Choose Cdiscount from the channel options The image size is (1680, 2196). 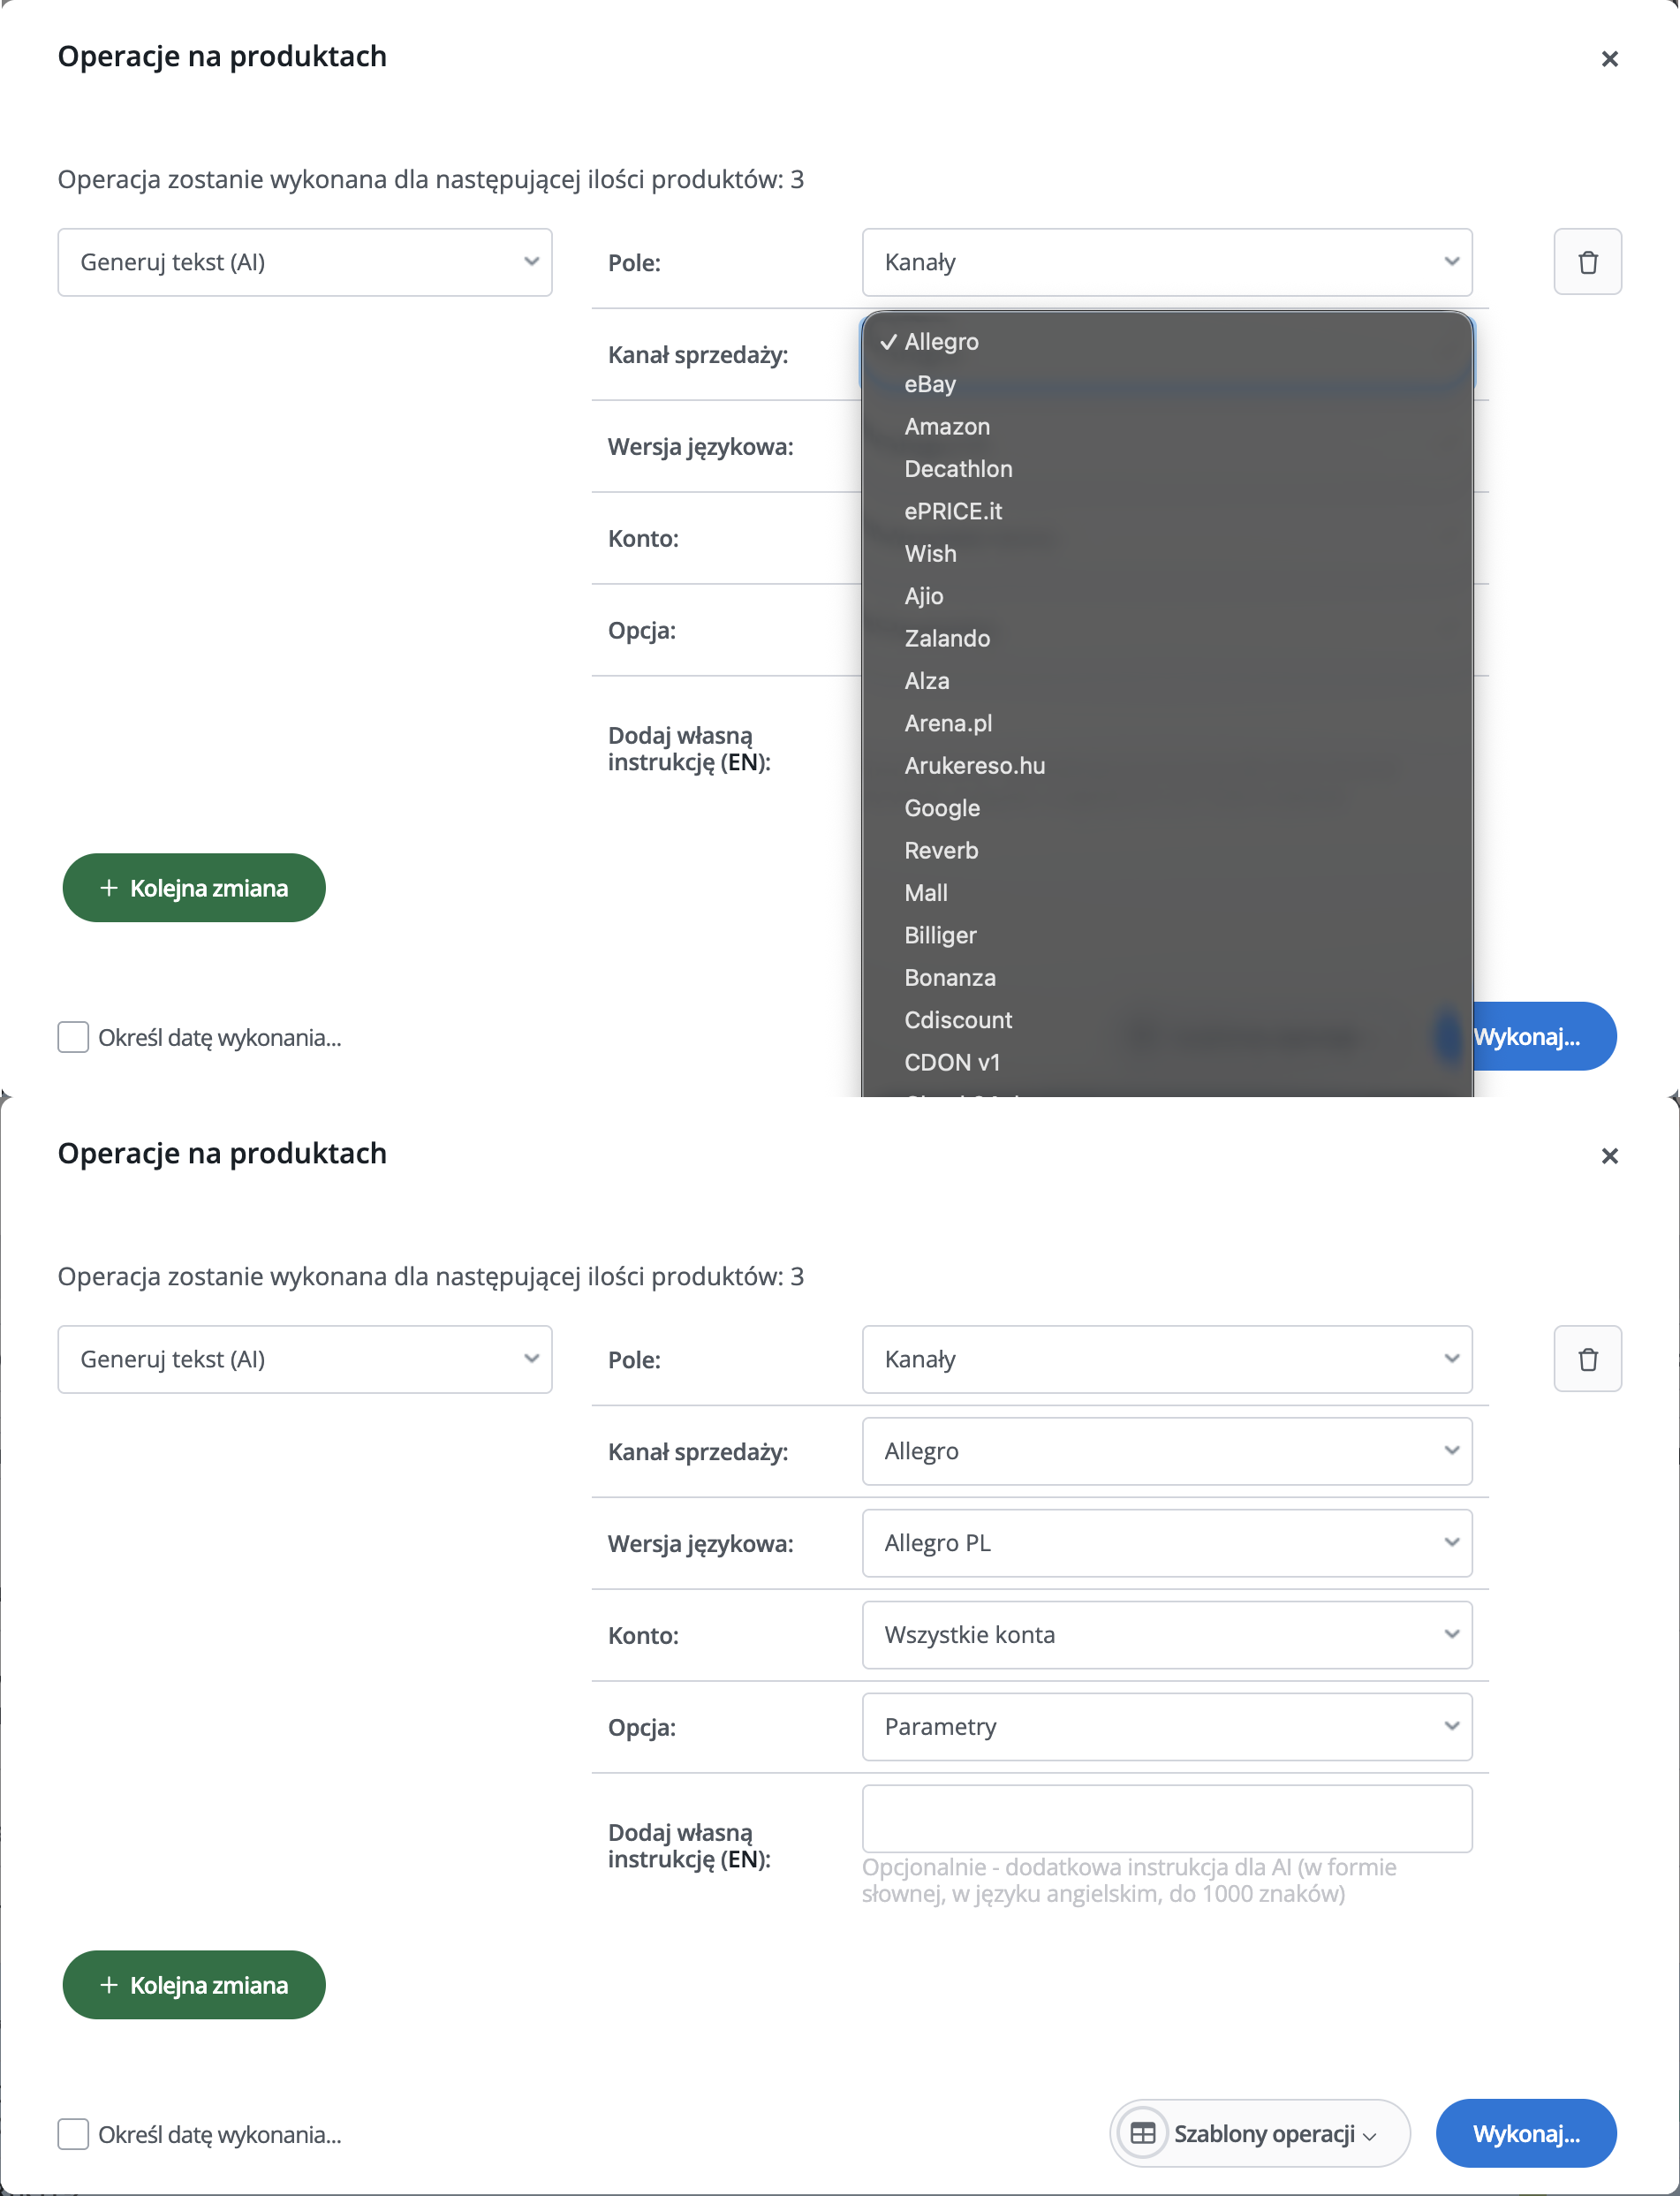[958, 1020]
